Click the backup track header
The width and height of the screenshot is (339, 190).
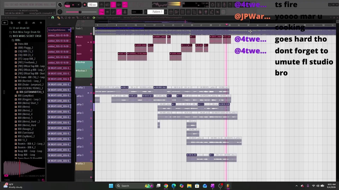(x=84, y=65)
